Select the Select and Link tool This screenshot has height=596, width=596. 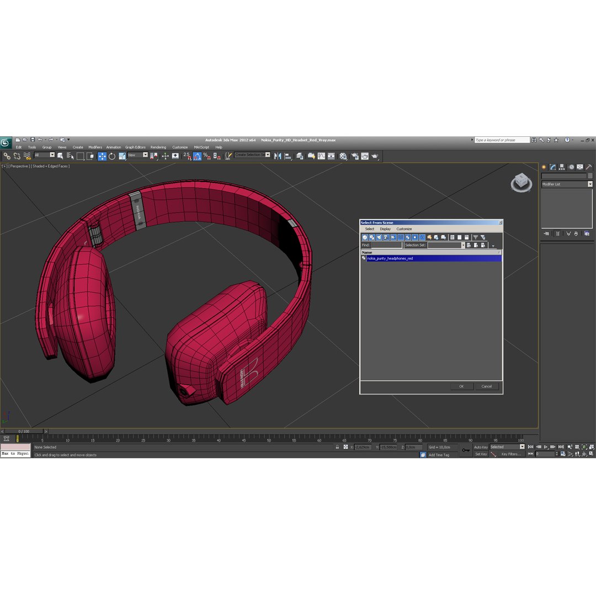pyautogui.click(x=7, y=156)
